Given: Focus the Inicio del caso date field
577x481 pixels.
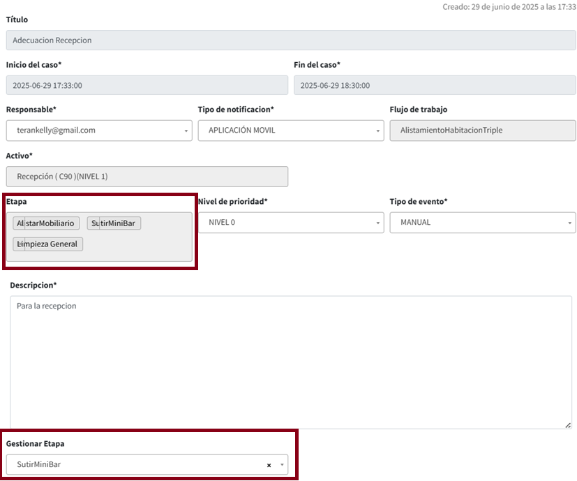Looking at the screenshot, I should pos(147,86).
